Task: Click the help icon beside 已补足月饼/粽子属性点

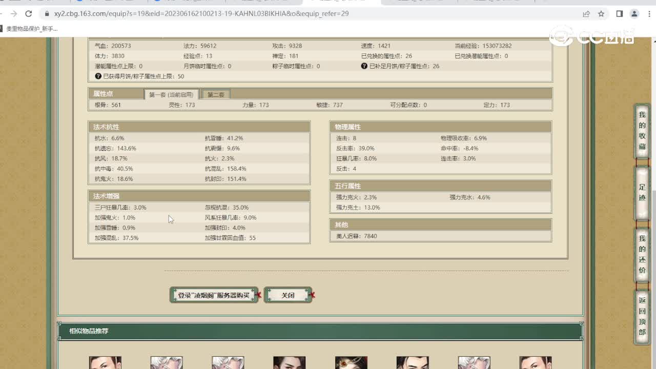Action: pyautogui.click(x=364, y=66)
